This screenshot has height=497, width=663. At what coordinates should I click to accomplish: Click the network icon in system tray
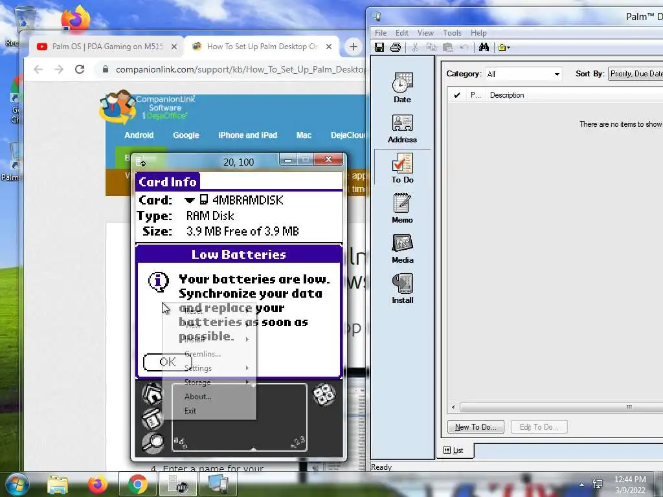[x=598, y=484]
